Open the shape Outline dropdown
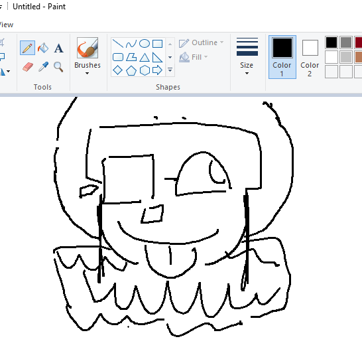The height and width of the screenshot is (361, 362). pyautogui.click(x=202, y=42)
